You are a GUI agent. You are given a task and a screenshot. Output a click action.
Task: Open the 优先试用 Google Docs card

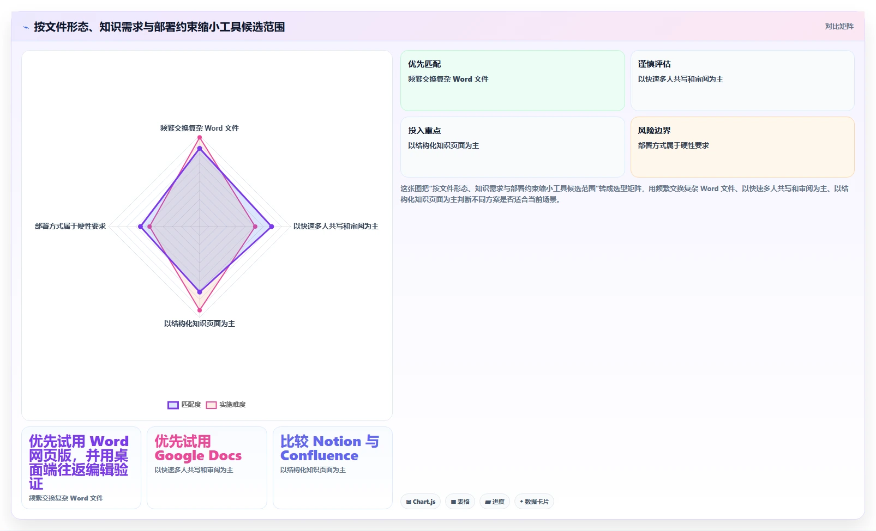tap(207, 468)
